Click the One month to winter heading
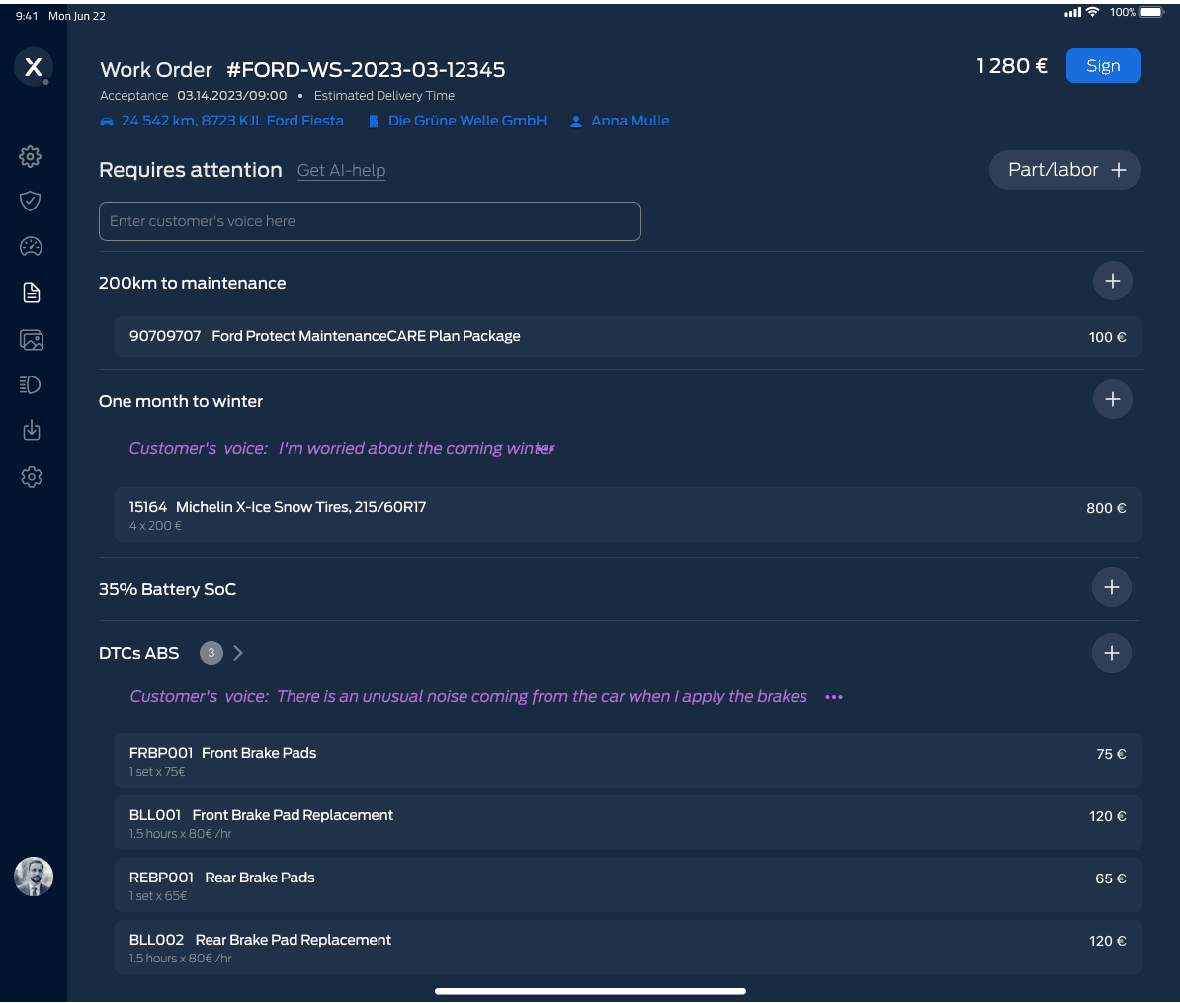Screen dimensions: 1180x1003 [x=181, y=402]
